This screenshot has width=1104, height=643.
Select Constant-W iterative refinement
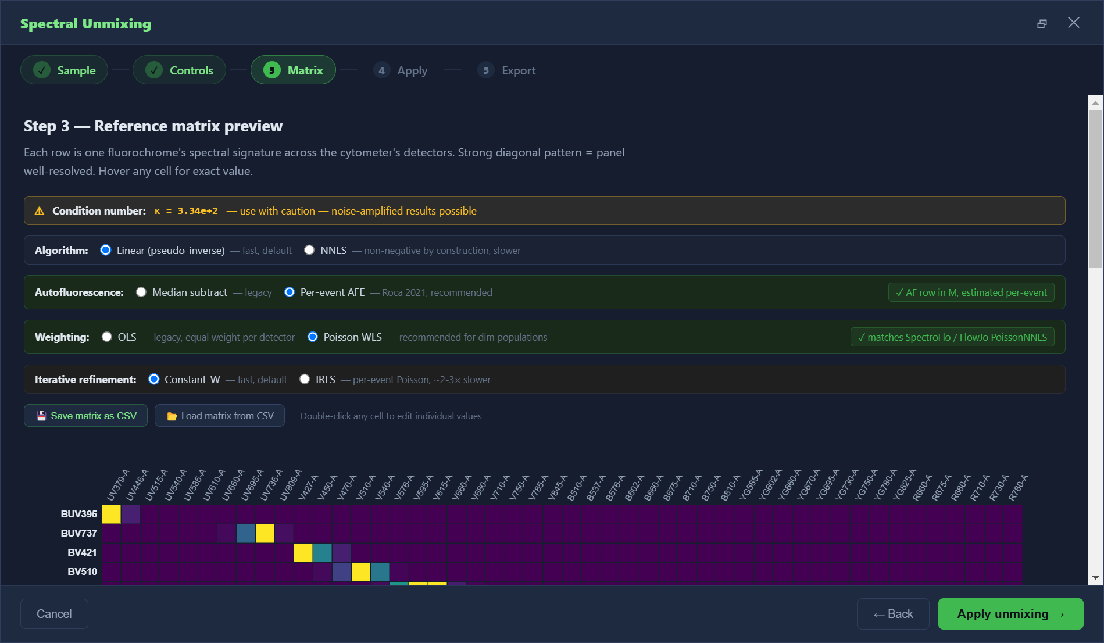[154, 379]
